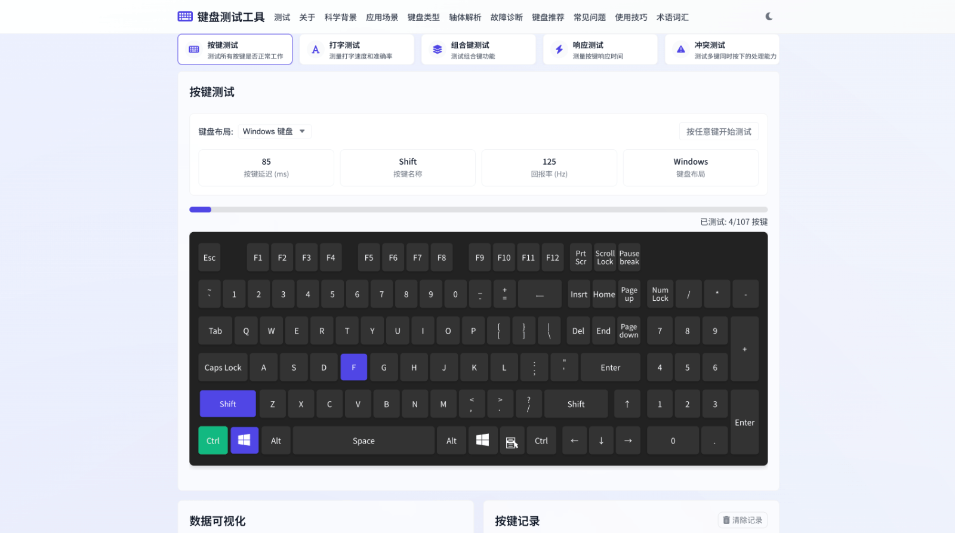Image resolution: width=955 pixels, height=533 pixels.
Task: Click the Page up key
Action: point(629,294)
